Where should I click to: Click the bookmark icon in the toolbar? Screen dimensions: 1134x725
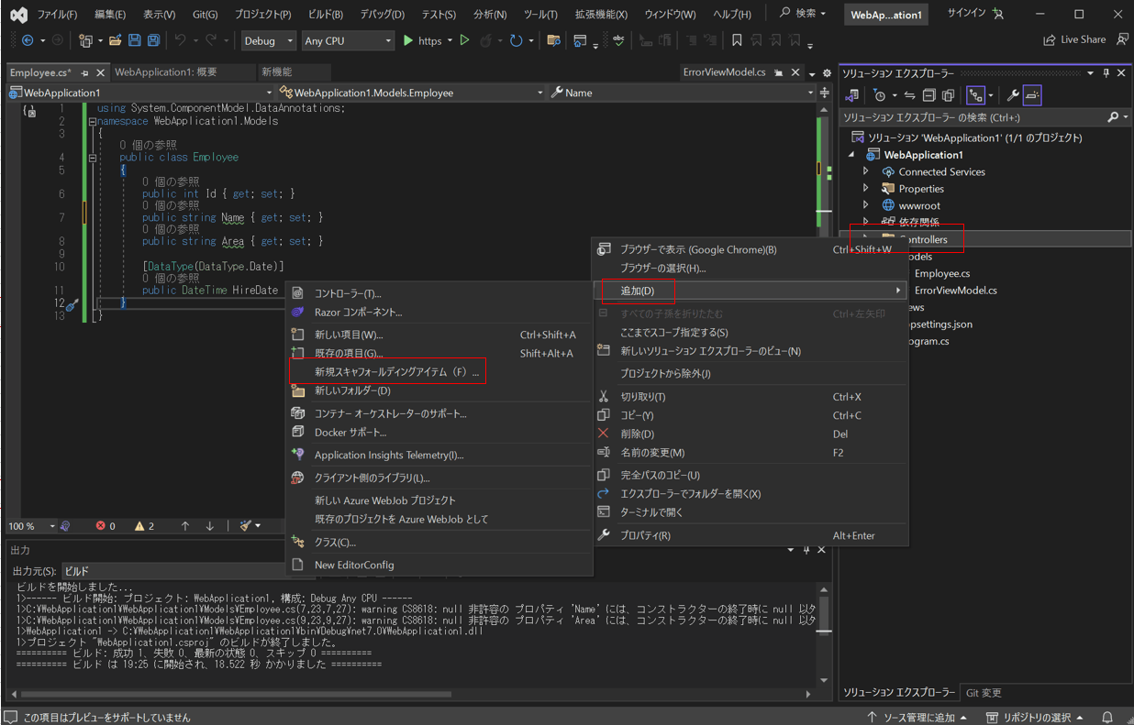[737, 40]
